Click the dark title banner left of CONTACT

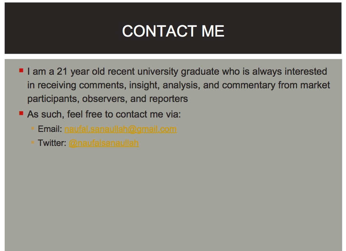click(63, 28)
